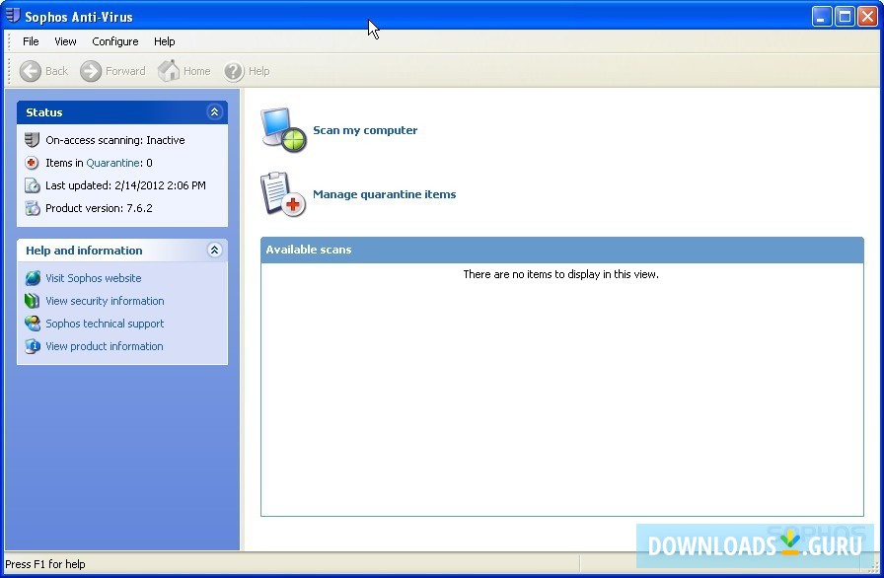This screenshot has height=578, width=884.
Task: Click the Help and information header title
Action: point(84,251)
